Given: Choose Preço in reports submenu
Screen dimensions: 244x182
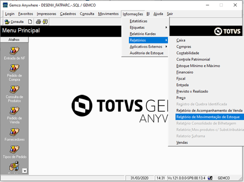Looking at the screenshot, I should click(x=181, y=98).
